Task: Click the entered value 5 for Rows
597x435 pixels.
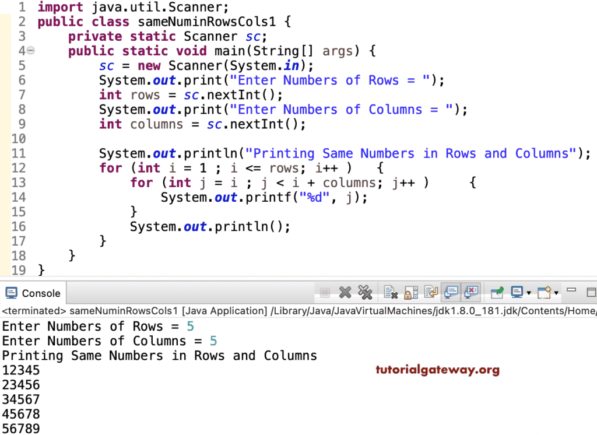Action: coord(190,326)
